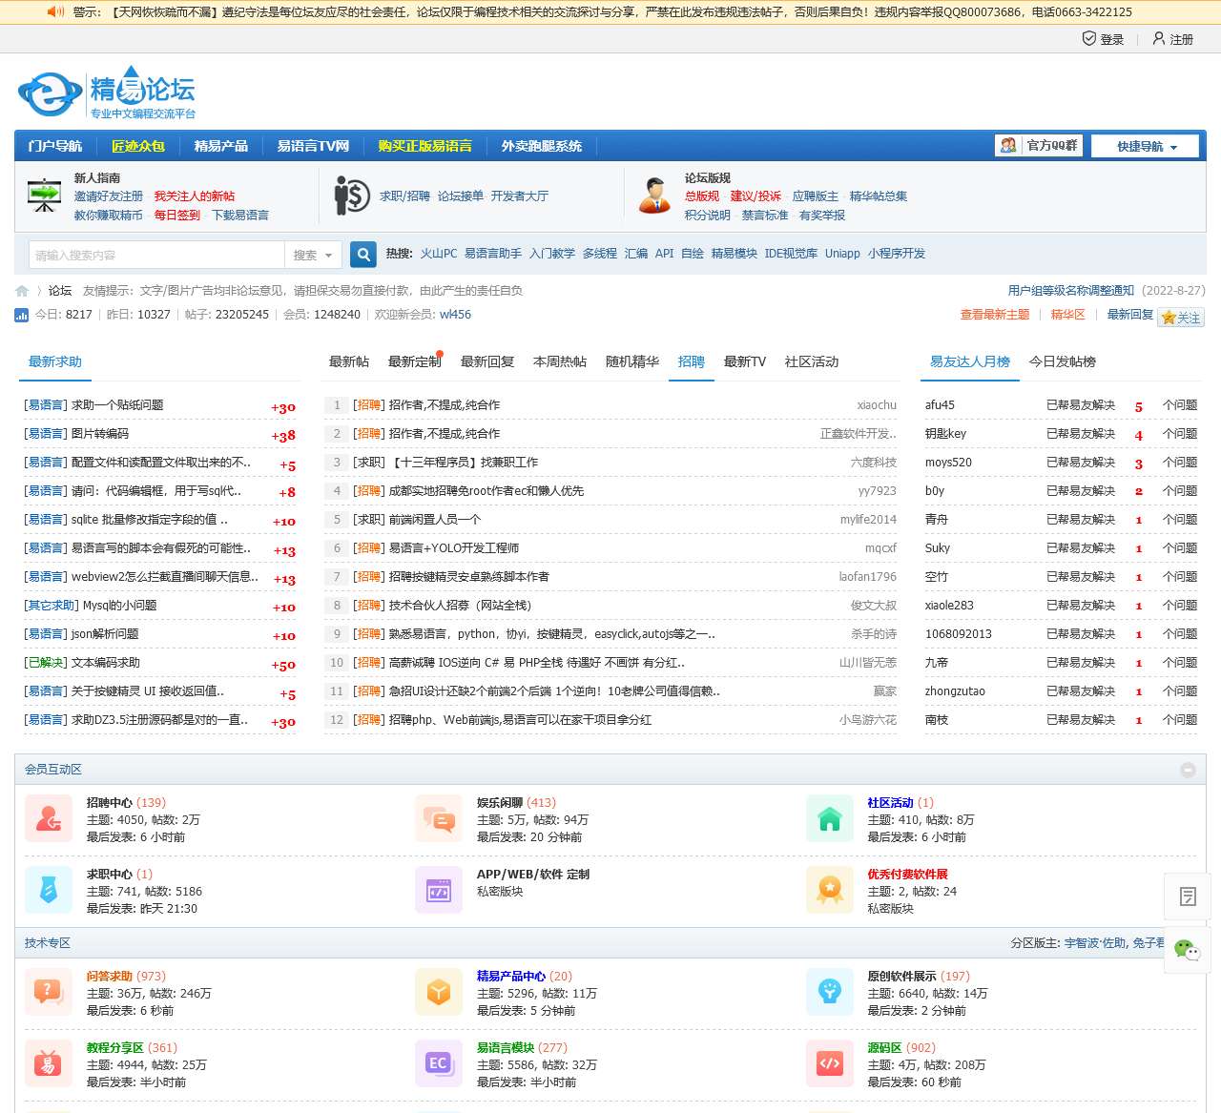Image resolution: width=1221 pixels, height=1113 pixels.
Task: Open the 易语言模块 EC icon
Action: coord(439,1064)
